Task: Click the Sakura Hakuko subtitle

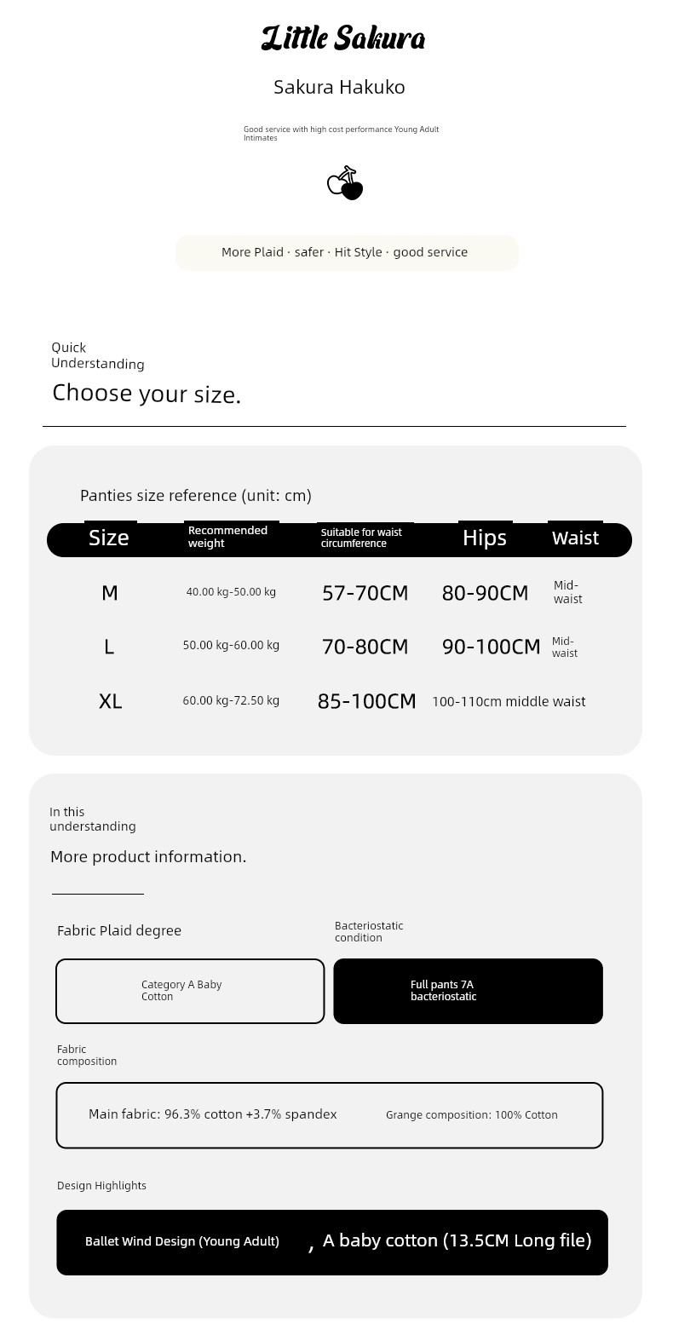Action: point(339,87)
